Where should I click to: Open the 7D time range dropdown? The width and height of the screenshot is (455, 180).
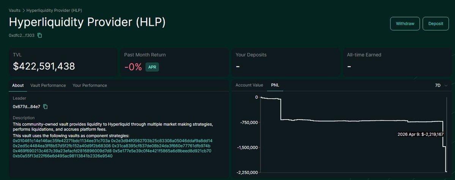(441, 85)
